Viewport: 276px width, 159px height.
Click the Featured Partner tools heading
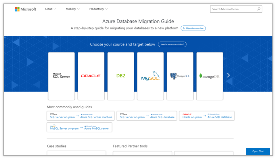pyautogui.click(x=130, y=146)
